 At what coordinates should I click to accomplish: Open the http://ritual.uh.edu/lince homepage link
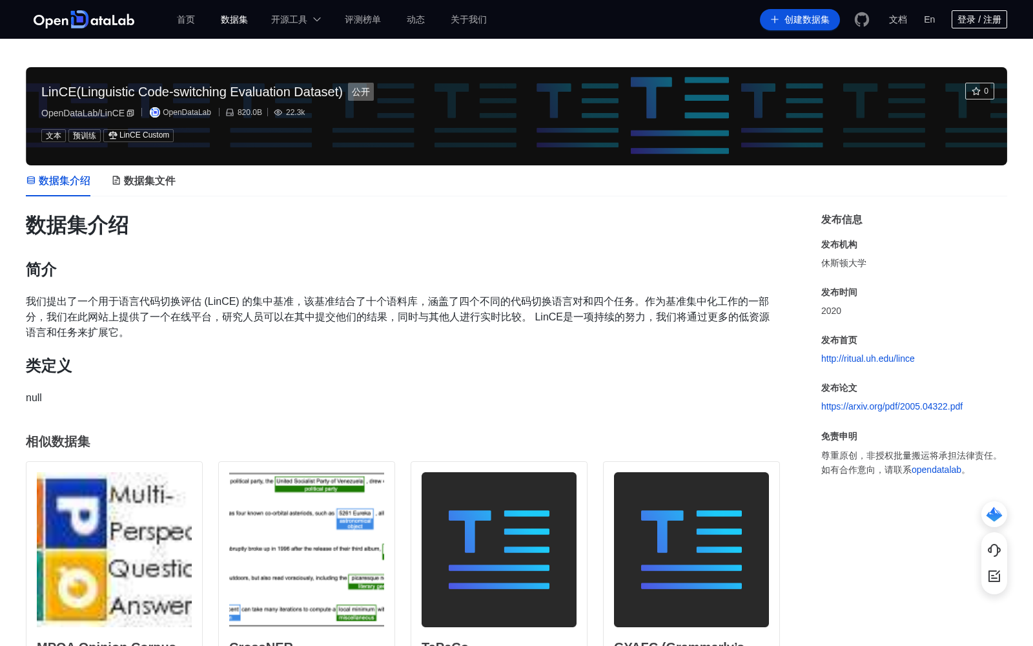click(868, 359)
